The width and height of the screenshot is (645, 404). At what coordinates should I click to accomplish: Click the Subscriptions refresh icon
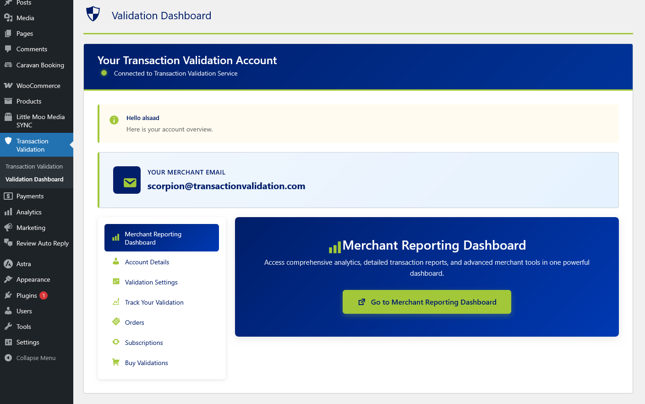tap(116, 342)
